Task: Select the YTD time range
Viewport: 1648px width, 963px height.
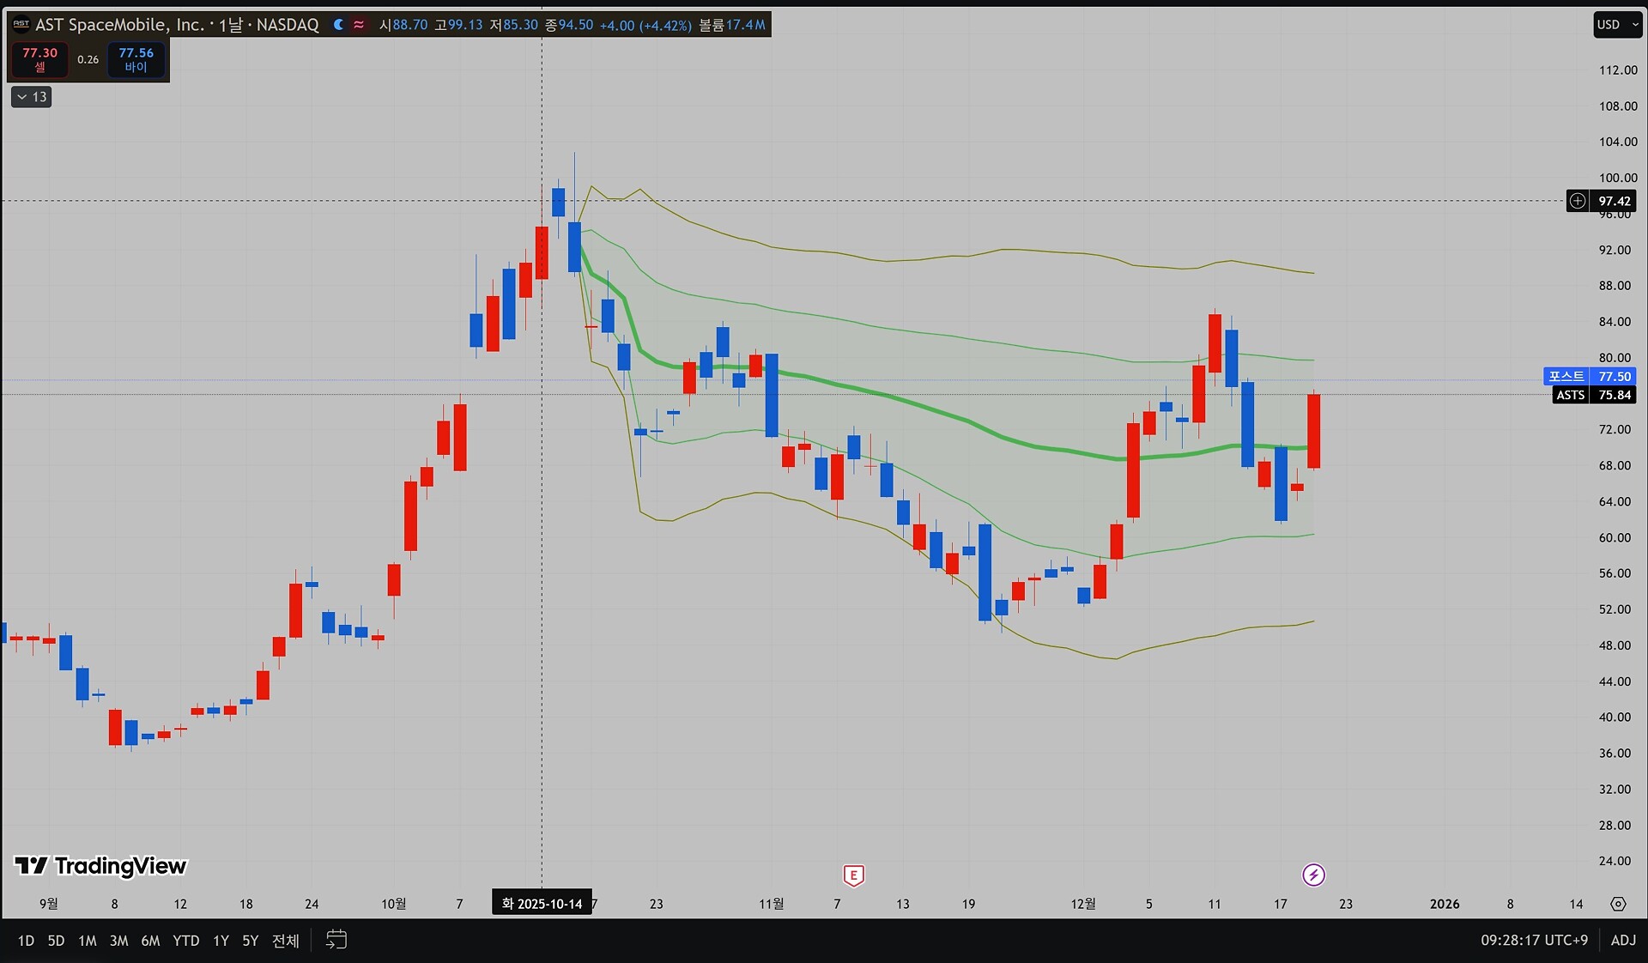Action: tap(185, 941)
